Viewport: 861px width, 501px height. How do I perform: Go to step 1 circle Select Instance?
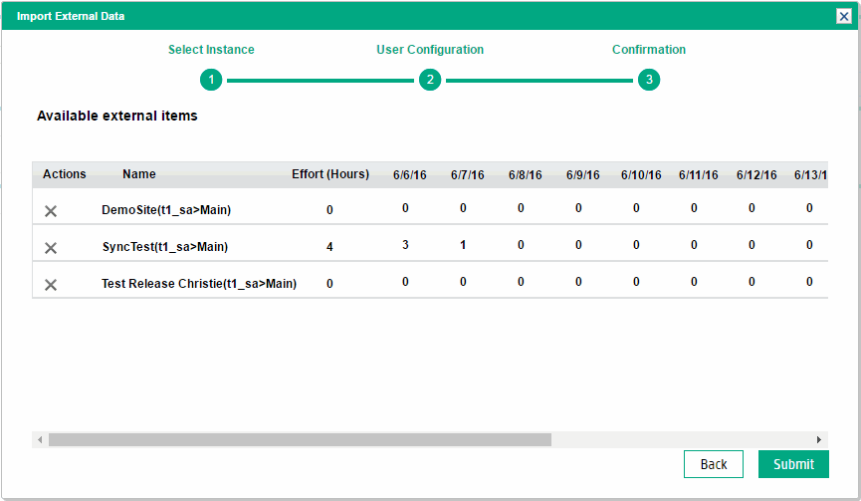click(211, 80)
